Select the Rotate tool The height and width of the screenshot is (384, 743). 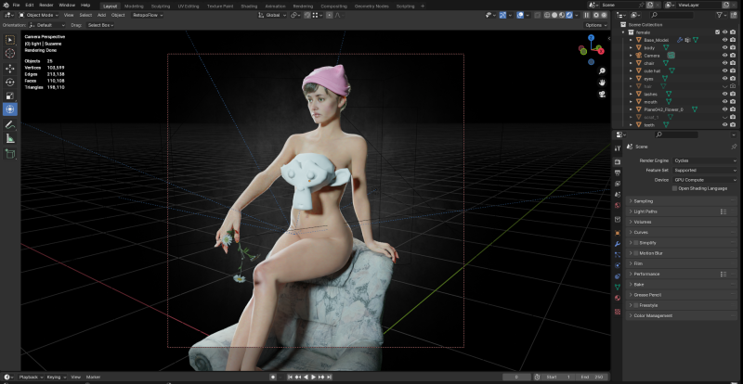[x=10, y=82]
